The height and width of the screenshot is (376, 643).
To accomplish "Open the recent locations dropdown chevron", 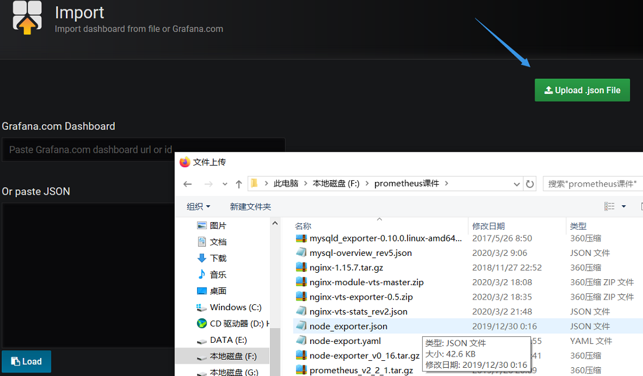I will tap(224, 184).
